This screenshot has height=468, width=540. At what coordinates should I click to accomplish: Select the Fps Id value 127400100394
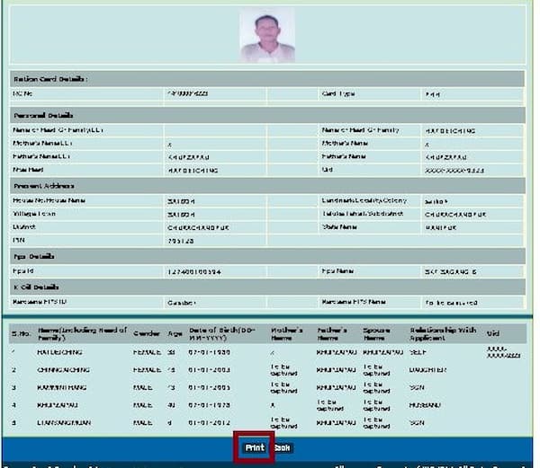[194, 272]
